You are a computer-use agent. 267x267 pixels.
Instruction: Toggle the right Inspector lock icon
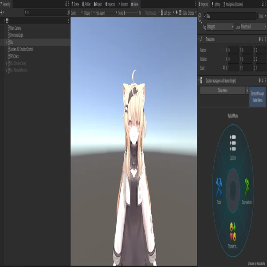pos(263,4)
